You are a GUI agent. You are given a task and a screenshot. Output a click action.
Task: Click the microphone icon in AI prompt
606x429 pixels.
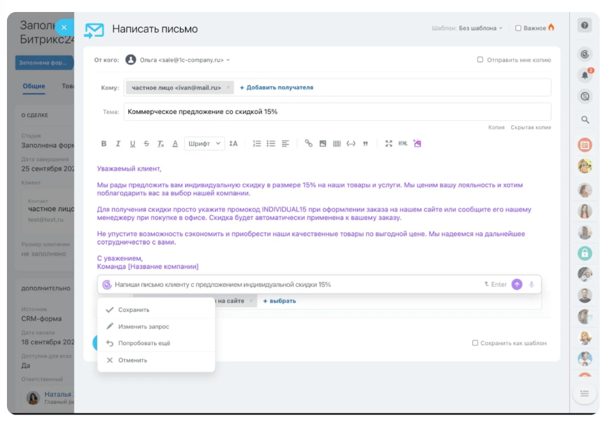531,284
